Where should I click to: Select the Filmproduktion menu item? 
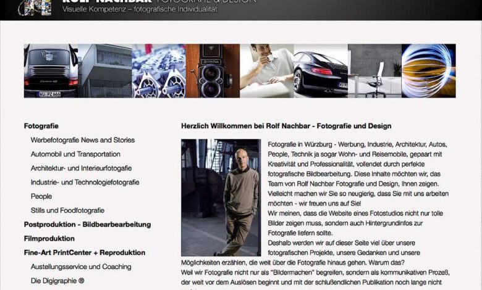point(49,238)
